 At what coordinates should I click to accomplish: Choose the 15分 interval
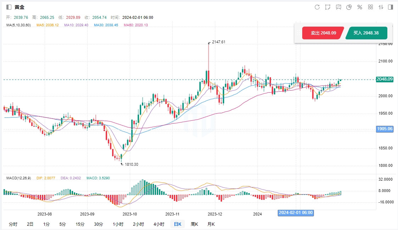click(x=80, y=224)
